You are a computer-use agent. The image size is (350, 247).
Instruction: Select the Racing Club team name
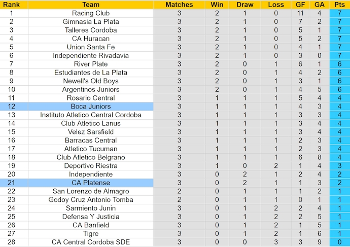tap(91, 13)
